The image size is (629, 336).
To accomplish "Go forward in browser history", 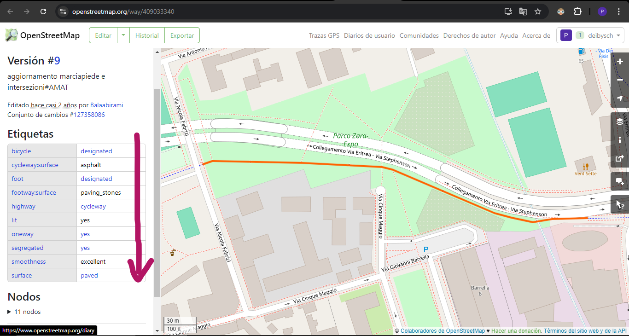I will 27,12.
